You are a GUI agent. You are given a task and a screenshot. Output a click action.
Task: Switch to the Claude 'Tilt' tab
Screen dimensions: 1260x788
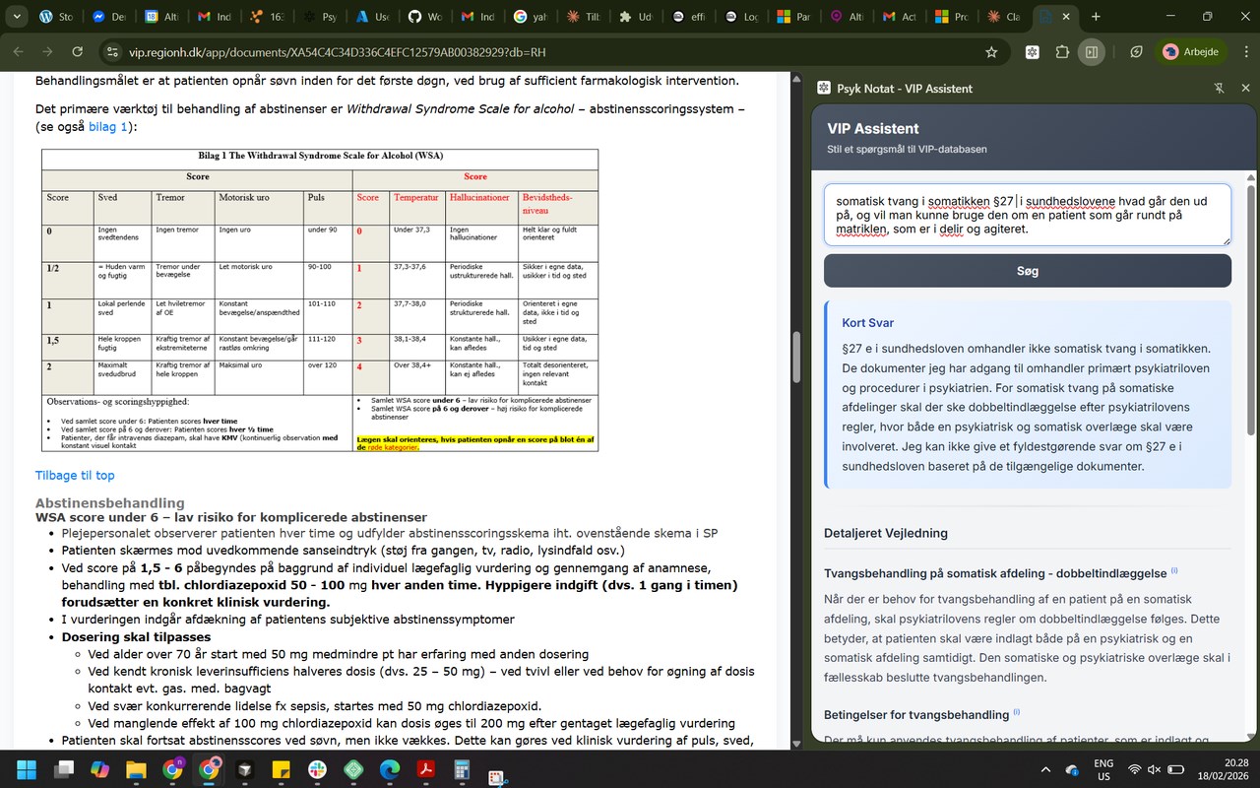click(583, 17)
